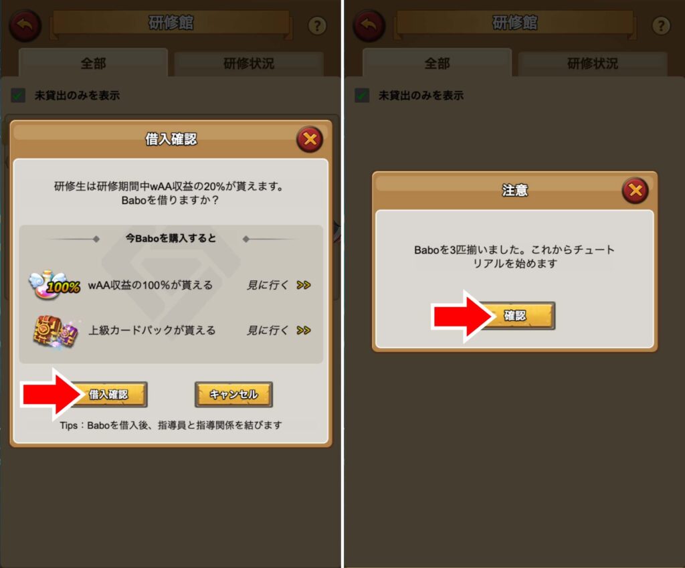
Task: Click the red back arrow in left screen
Action: [x=25, y=25]
